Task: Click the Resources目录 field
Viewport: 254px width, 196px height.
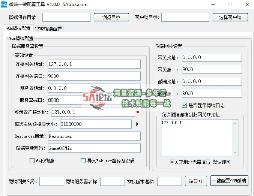Action: click(94, 136)
